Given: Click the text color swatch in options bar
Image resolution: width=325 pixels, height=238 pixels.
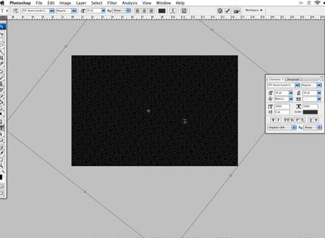Looking at the screenshot, I should [162, 11].
